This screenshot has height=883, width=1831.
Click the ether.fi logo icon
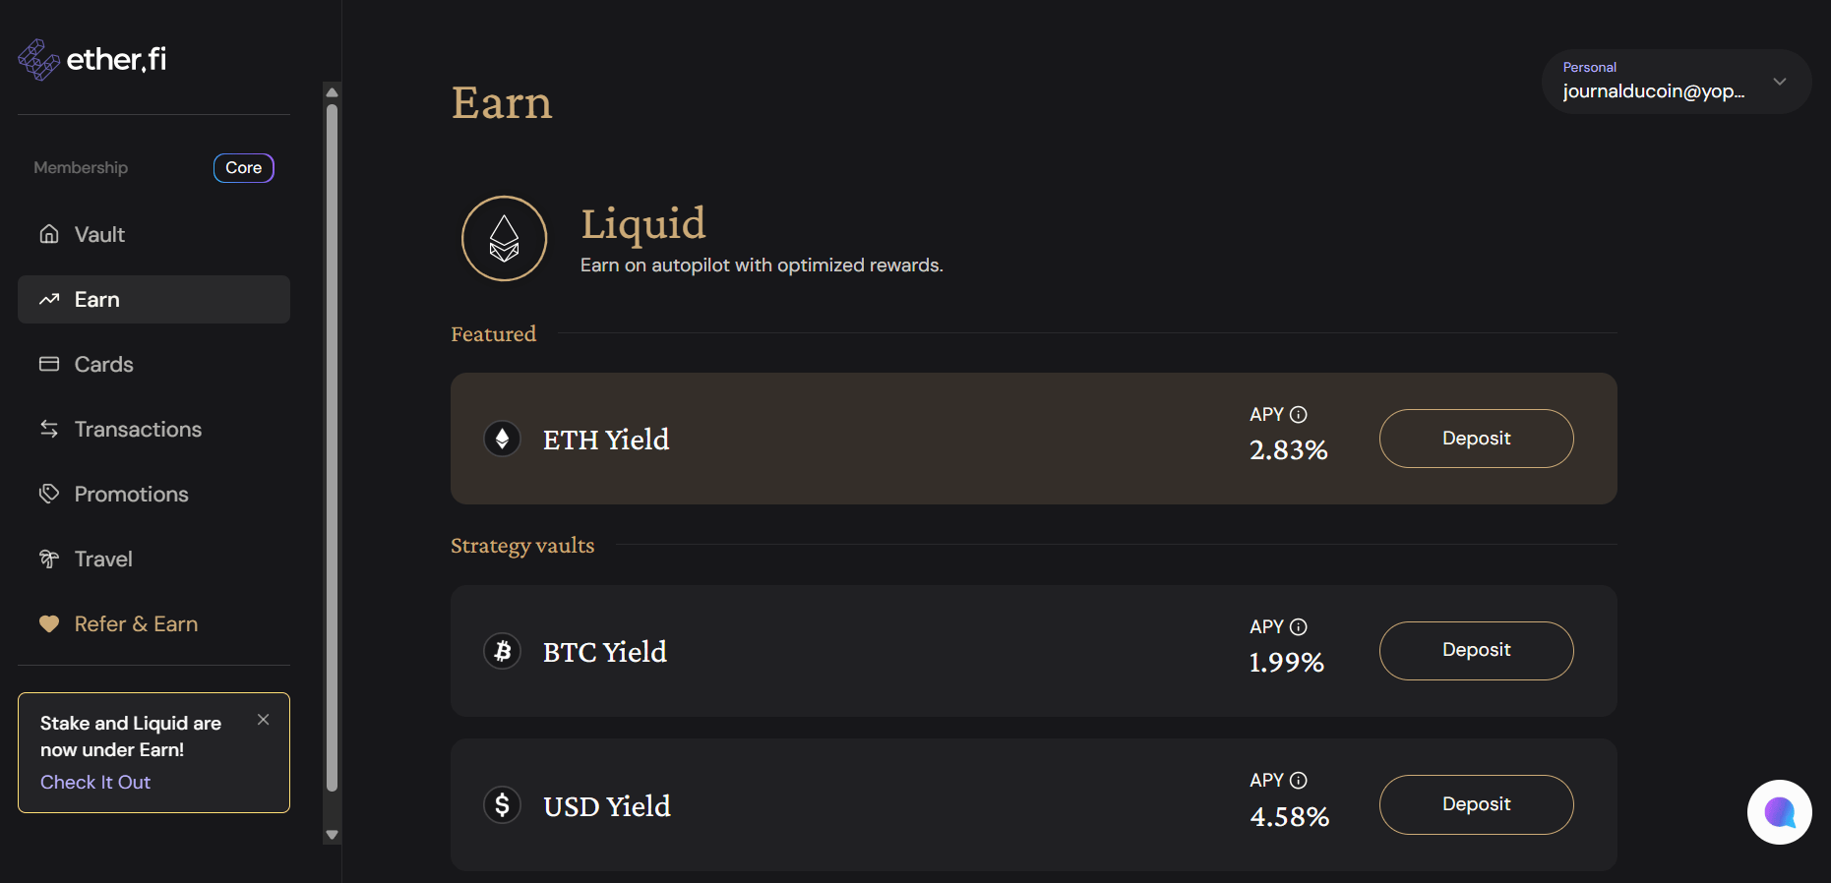39,60
